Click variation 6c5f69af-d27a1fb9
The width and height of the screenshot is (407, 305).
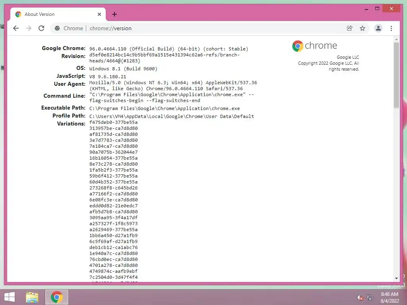click(113, 242)
